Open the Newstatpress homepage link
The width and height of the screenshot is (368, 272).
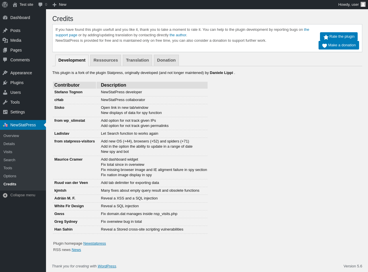pyautogui.click(x=95, y=244)
